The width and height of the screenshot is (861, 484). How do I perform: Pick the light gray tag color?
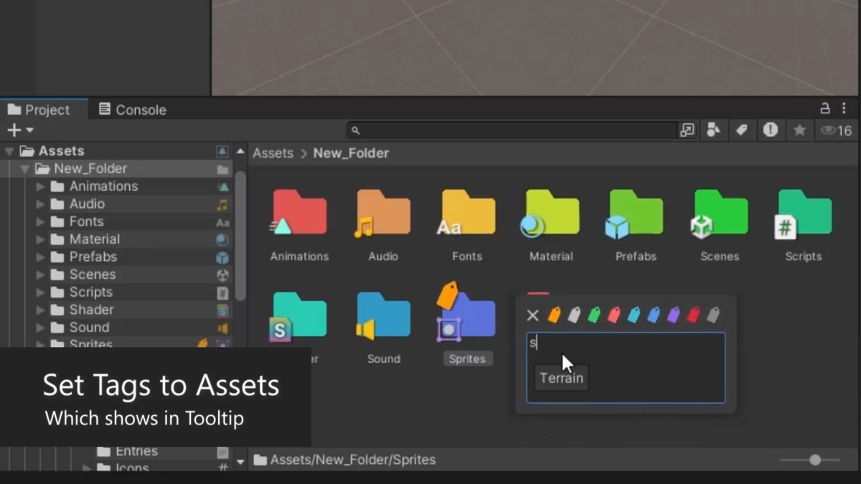coord(574,315)
